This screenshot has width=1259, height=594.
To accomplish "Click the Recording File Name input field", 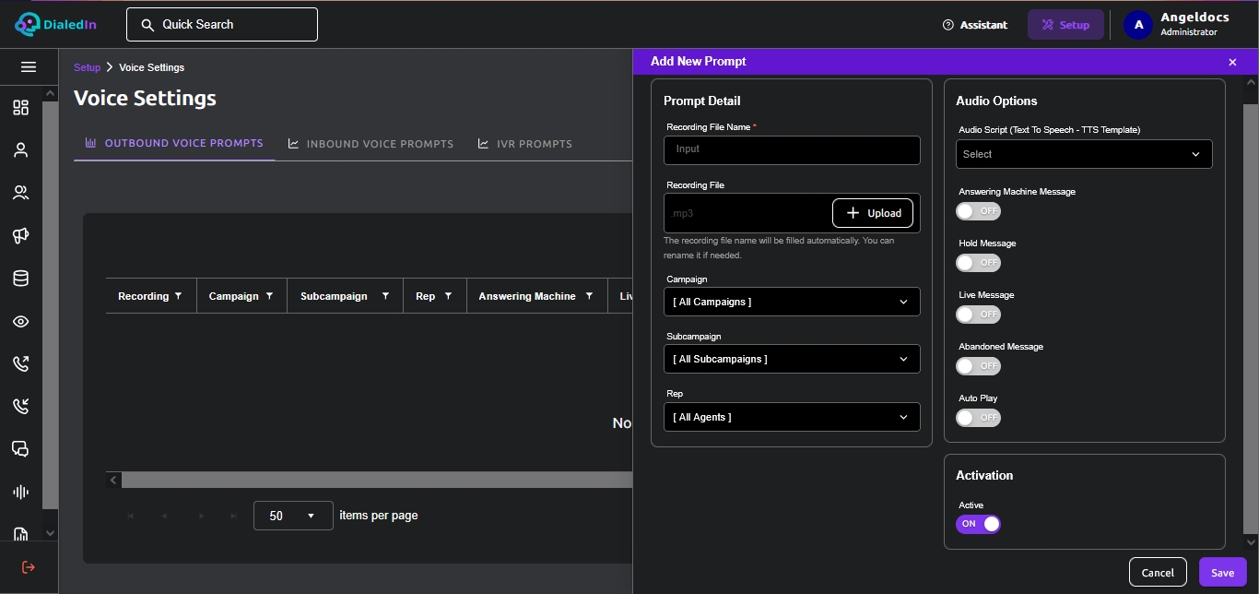I will pos(792,150).
